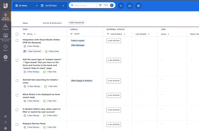This screenshot has width=199, height=131.
Task: Click the plus button in top bar
Action: (121, 6)
